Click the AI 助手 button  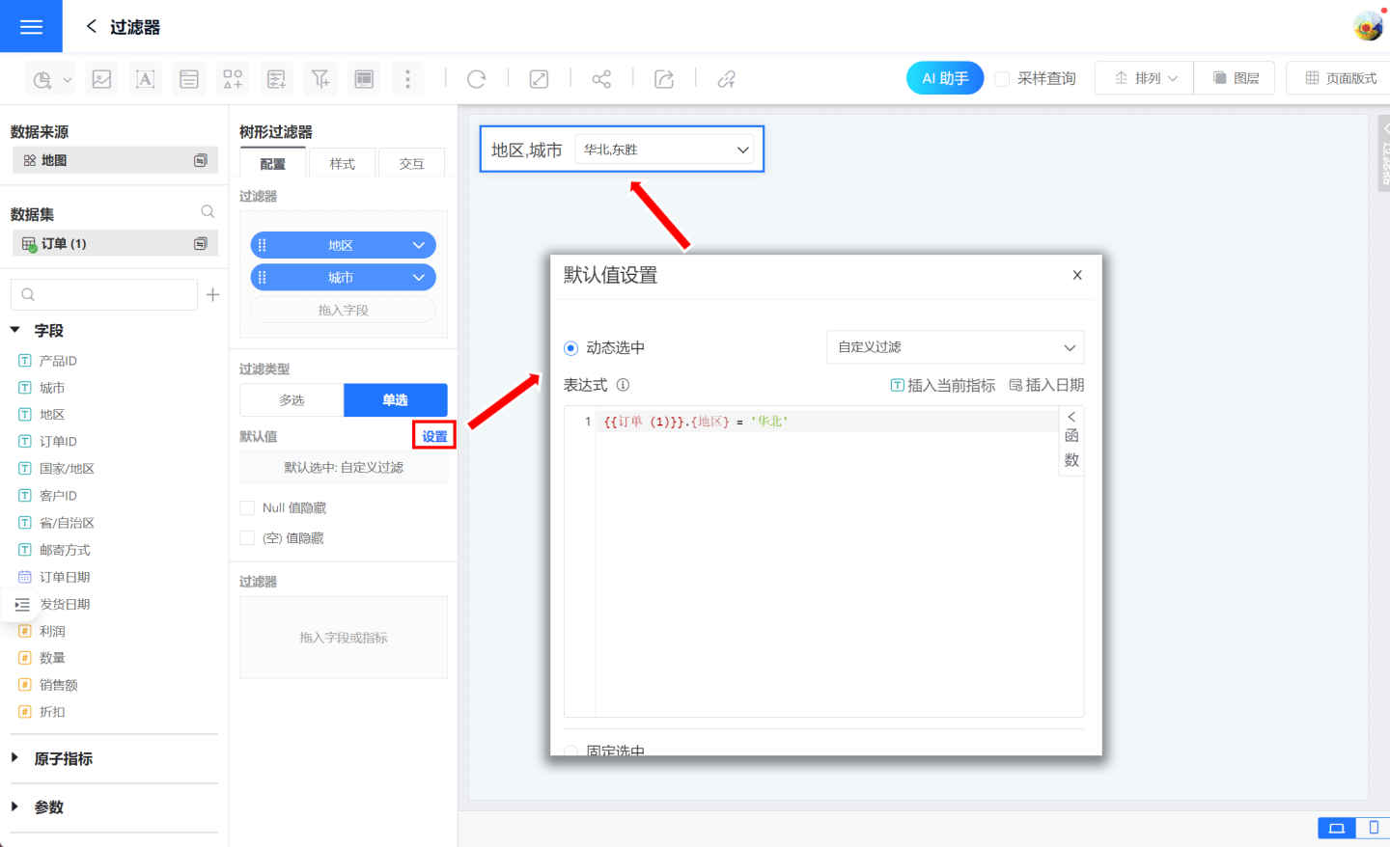pos(944,78)
